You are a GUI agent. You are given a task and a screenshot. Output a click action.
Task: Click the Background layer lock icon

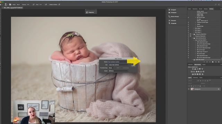click(x=219, y=89)
